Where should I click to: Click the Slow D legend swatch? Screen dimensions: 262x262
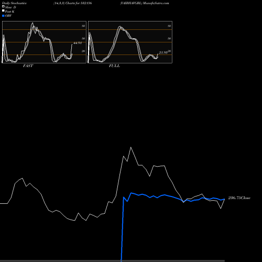3,6
